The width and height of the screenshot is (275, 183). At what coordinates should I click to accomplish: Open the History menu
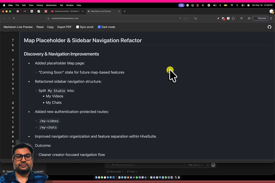(x=40, y=5)
